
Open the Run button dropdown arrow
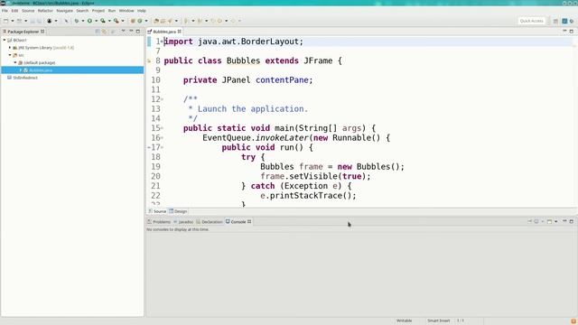[x=97, y=21]
